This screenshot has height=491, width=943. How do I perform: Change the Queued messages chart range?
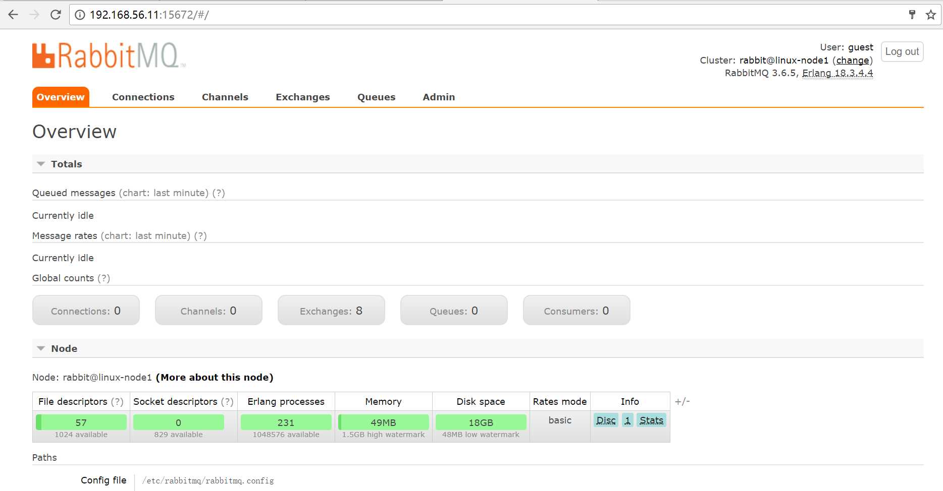point(164,193)
